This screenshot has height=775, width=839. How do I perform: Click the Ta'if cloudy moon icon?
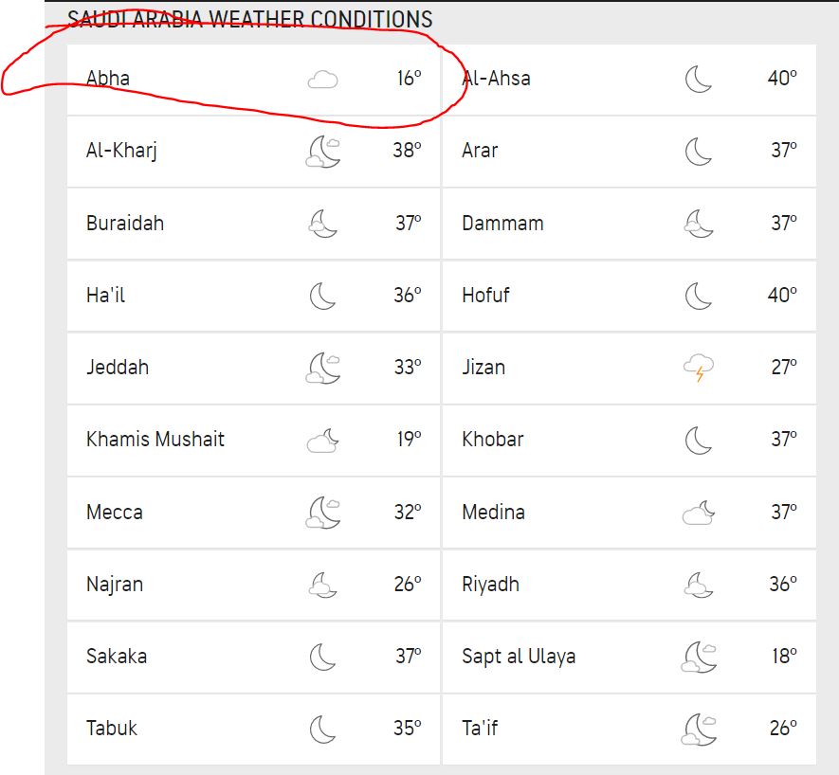tap(699, 729)
